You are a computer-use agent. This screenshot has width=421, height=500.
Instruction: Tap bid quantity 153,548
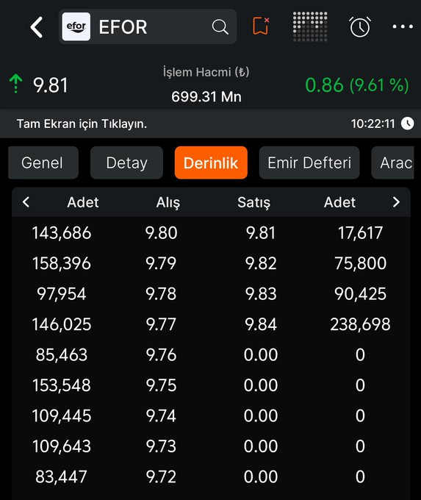[62, 385]
